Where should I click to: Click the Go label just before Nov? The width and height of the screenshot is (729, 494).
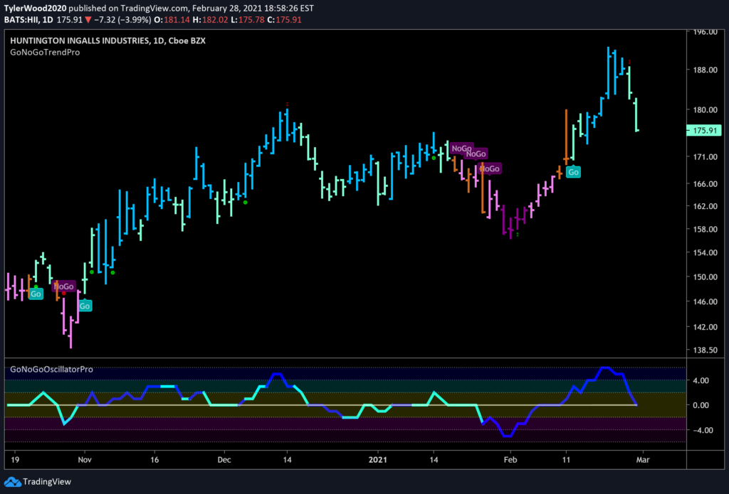coord(84,306)
